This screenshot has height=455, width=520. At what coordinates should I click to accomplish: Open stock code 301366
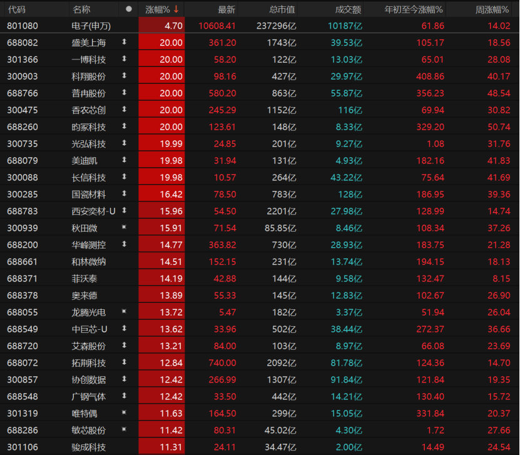coord(23,59)
